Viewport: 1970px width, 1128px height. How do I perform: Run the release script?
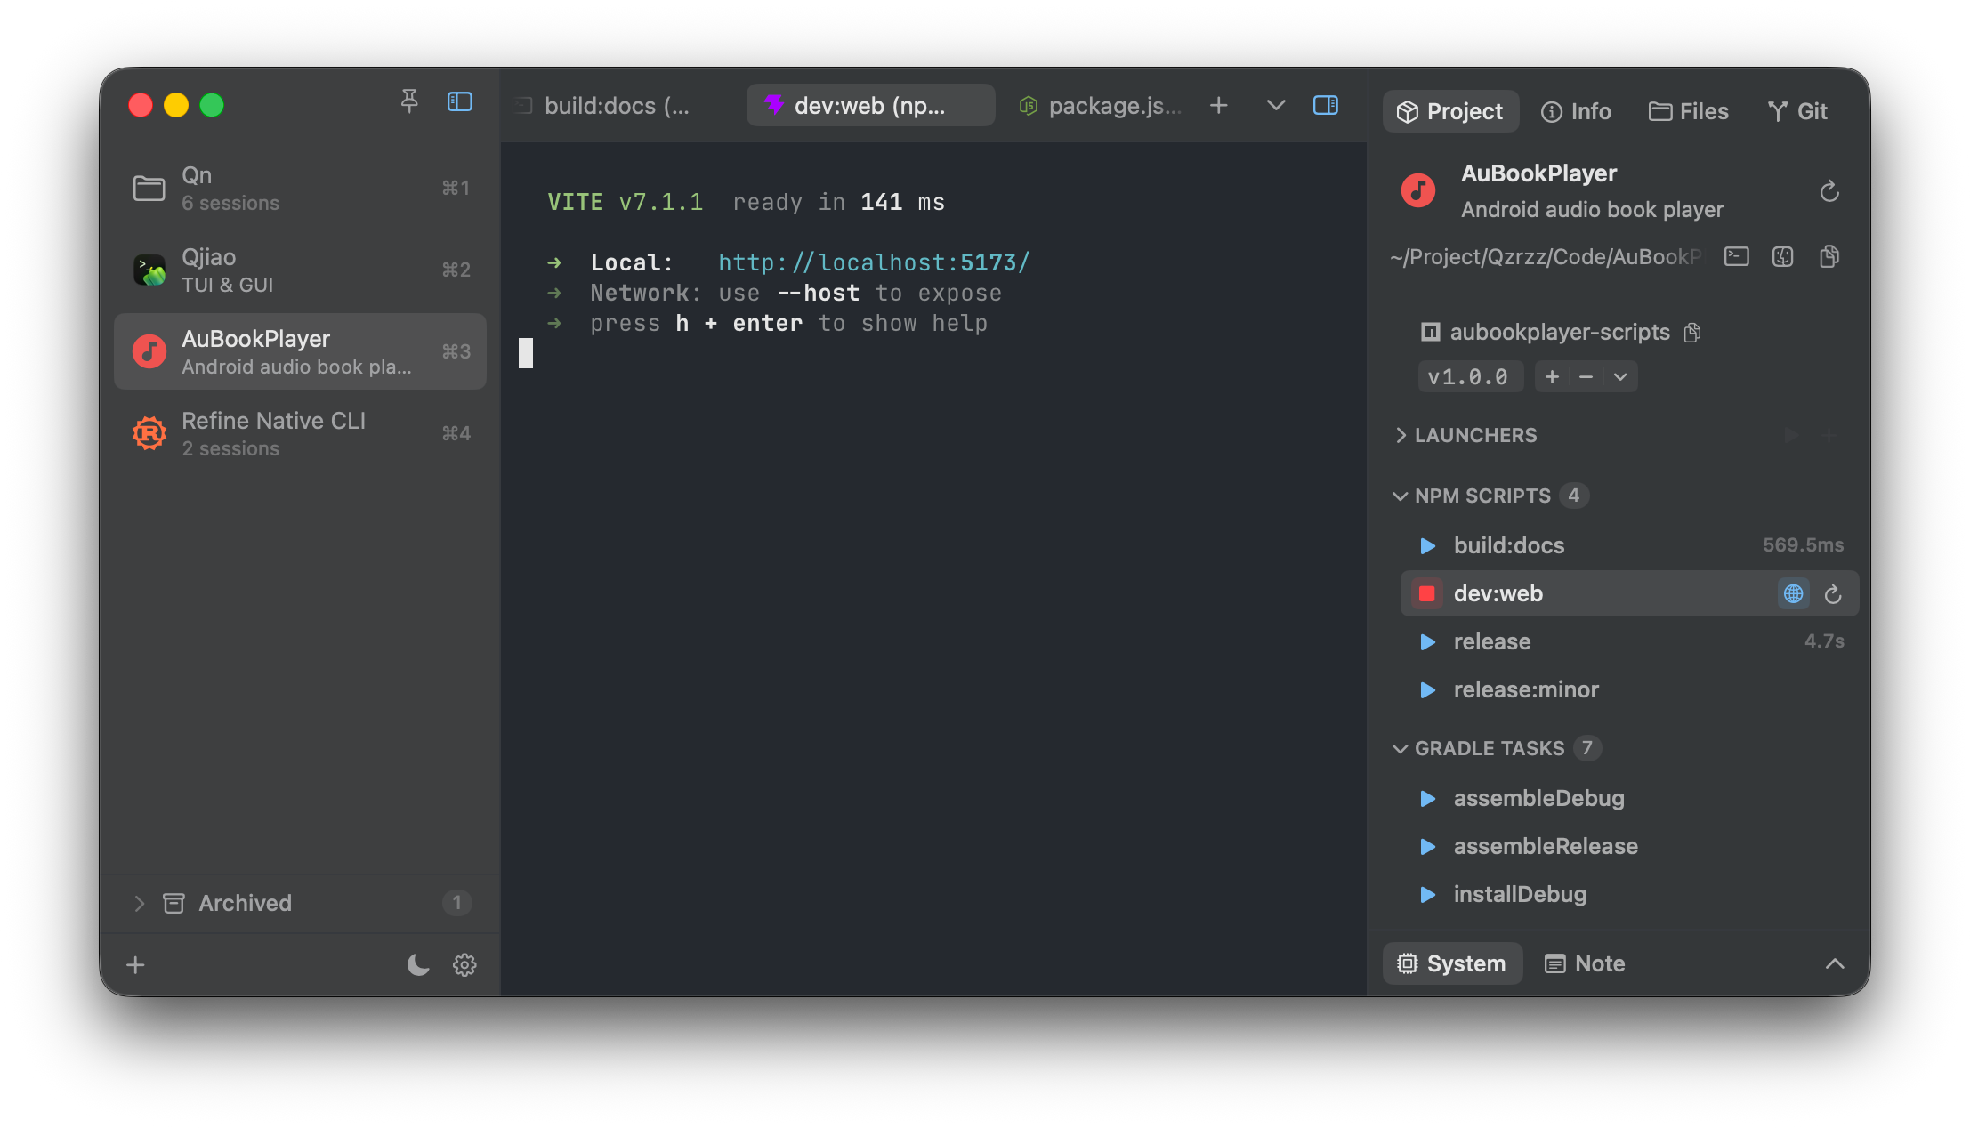[x=1427, y=641]
